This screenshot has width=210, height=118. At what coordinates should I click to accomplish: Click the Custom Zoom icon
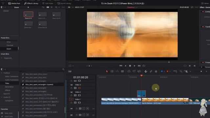186,71
